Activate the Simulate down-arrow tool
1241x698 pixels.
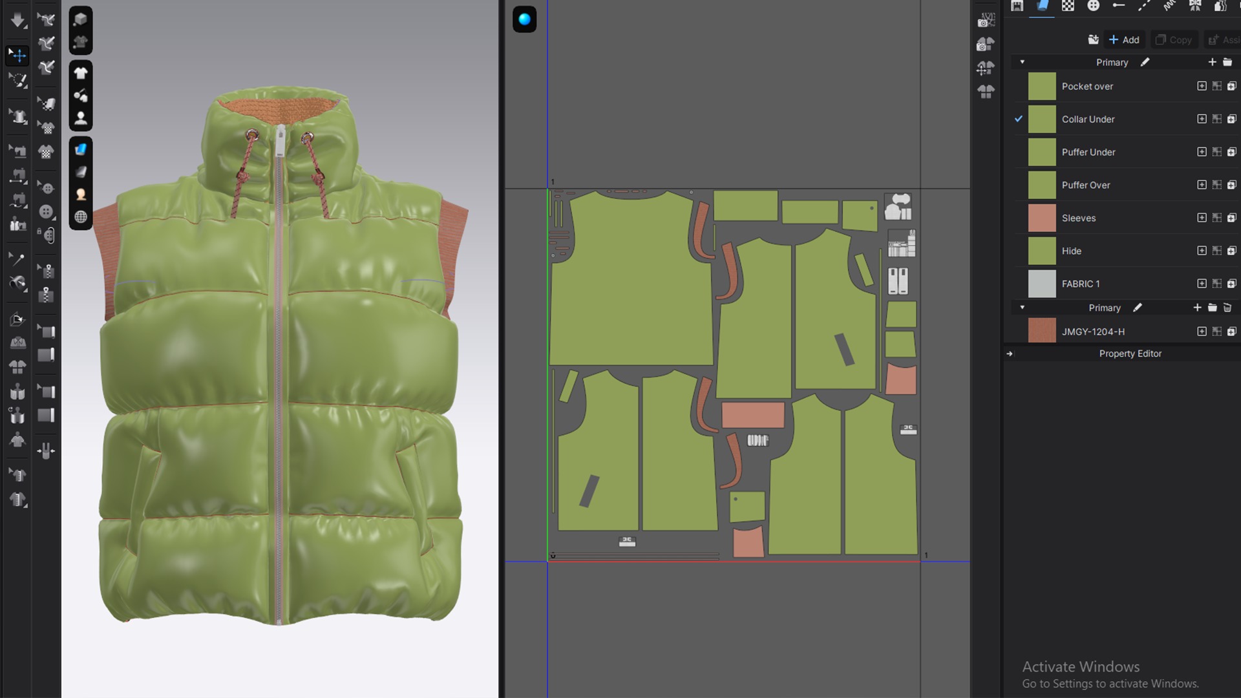click(17, 19)
